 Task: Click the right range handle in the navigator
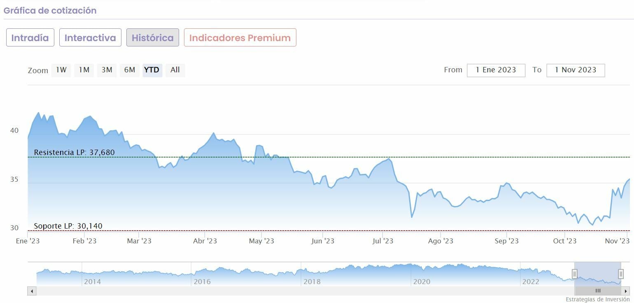621,274
